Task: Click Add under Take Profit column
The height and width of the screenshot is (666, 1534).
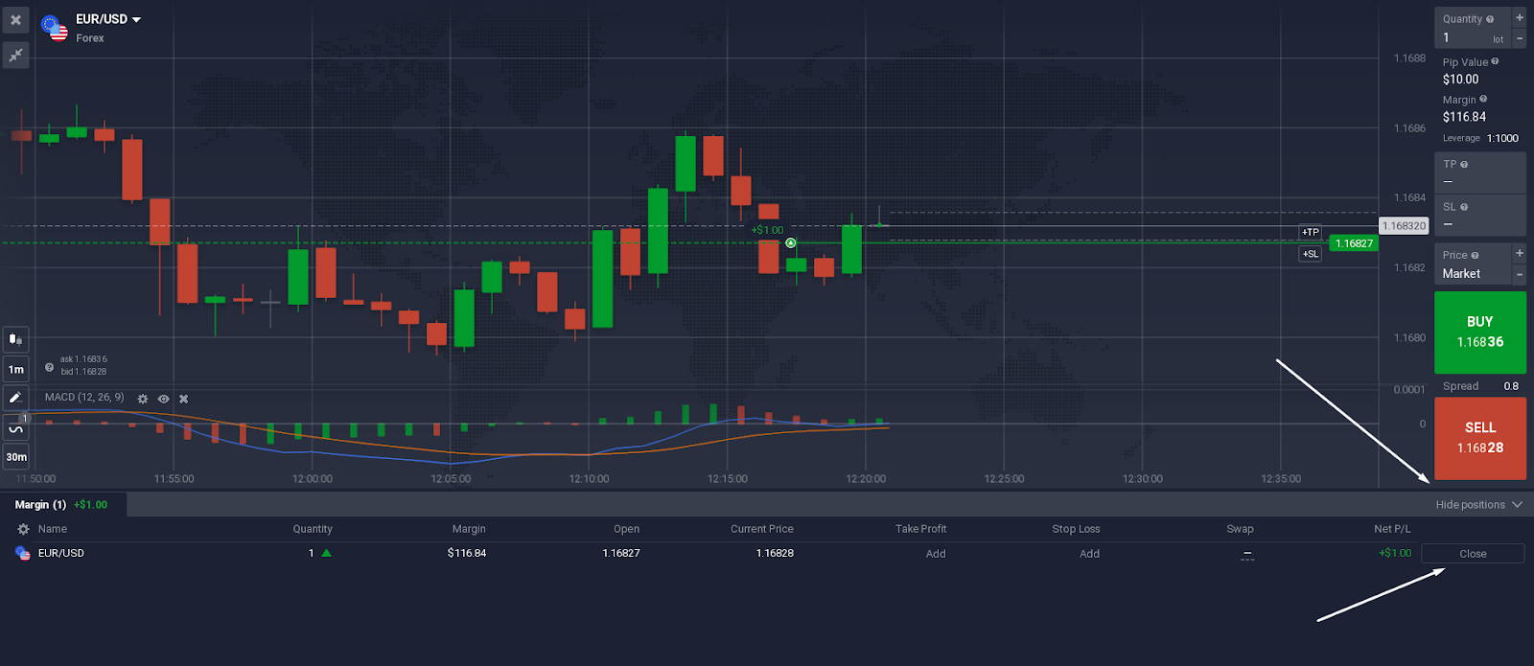Action: 935,554
